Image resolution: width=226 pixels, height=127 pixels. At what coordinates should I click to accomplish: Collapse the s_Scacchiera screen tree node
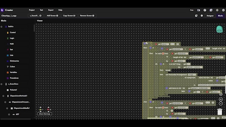click(x=1, y=84)
